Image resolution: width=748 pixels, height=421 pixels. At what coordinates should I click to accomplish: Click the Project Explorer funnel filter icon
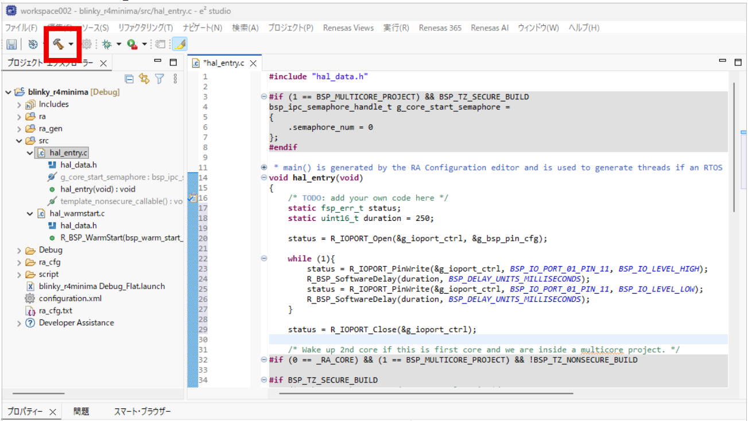pyautogui.click(x=160, y=79)
